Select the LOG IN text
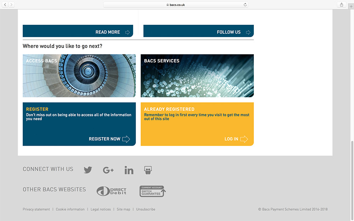354x221 pixels. tap(231, 139)
